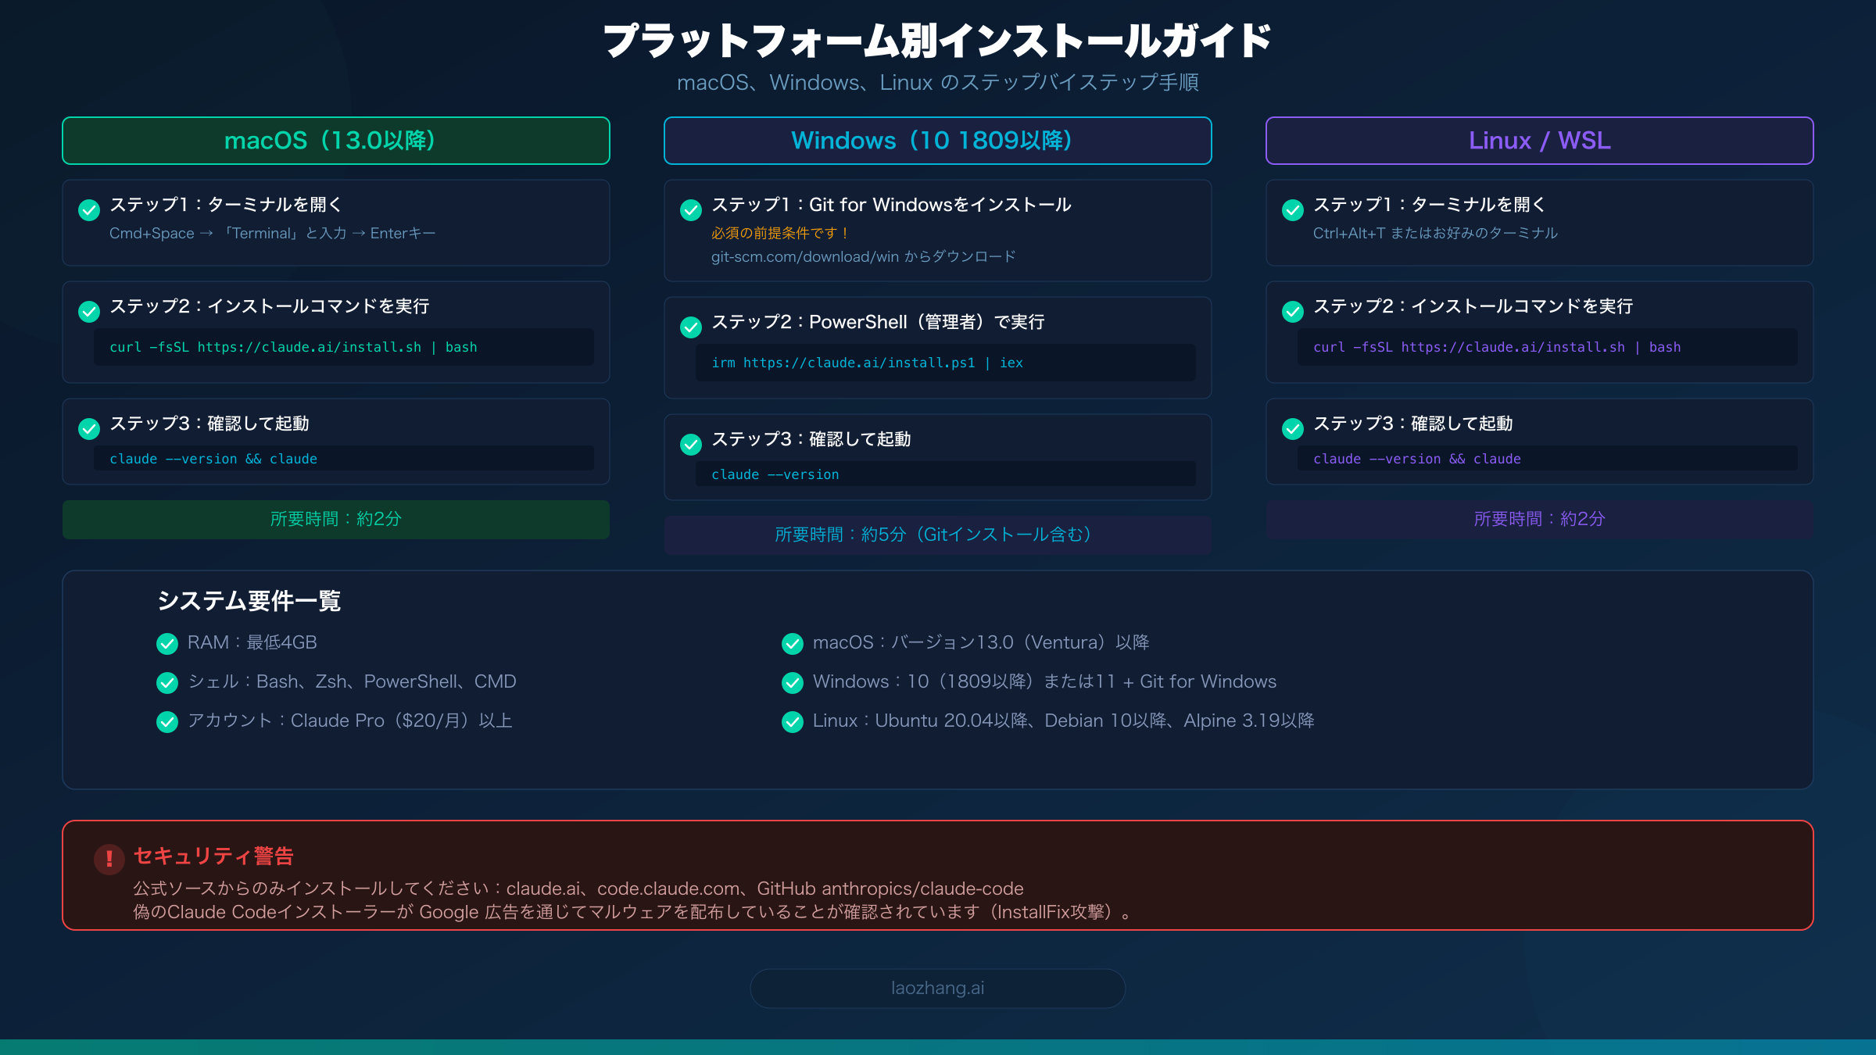Toggle the checkmark next to Windows：10（1809以降）requirement

792,682
